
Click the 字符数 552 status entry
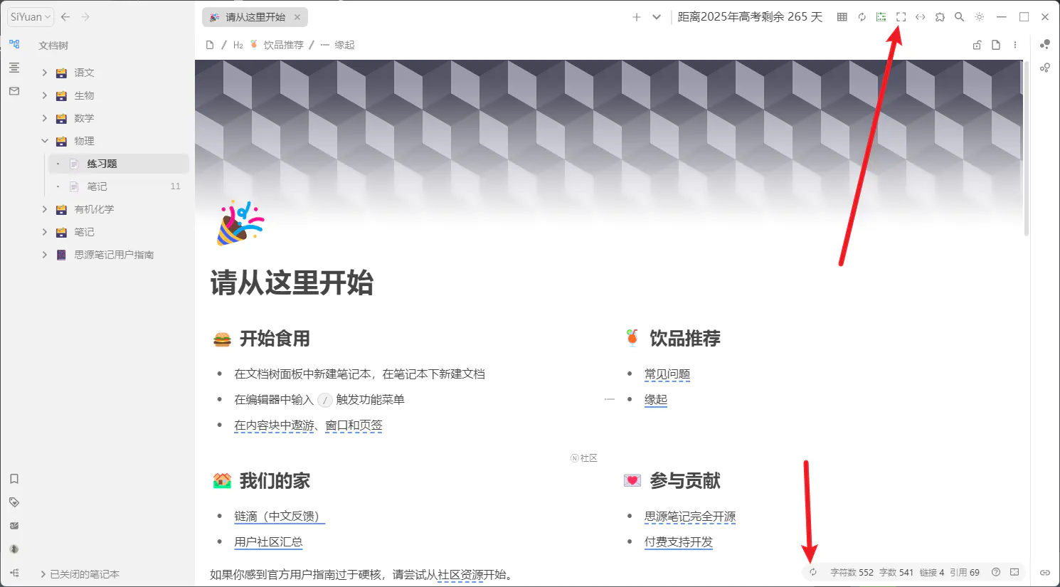click(x=852, y=572)
